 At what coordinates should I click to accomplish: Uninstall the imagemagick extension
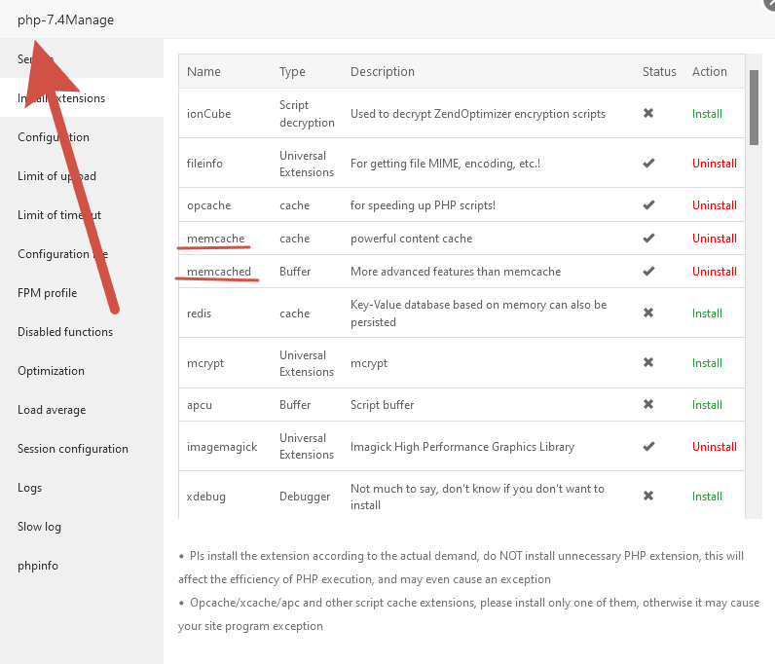point(714,447)
